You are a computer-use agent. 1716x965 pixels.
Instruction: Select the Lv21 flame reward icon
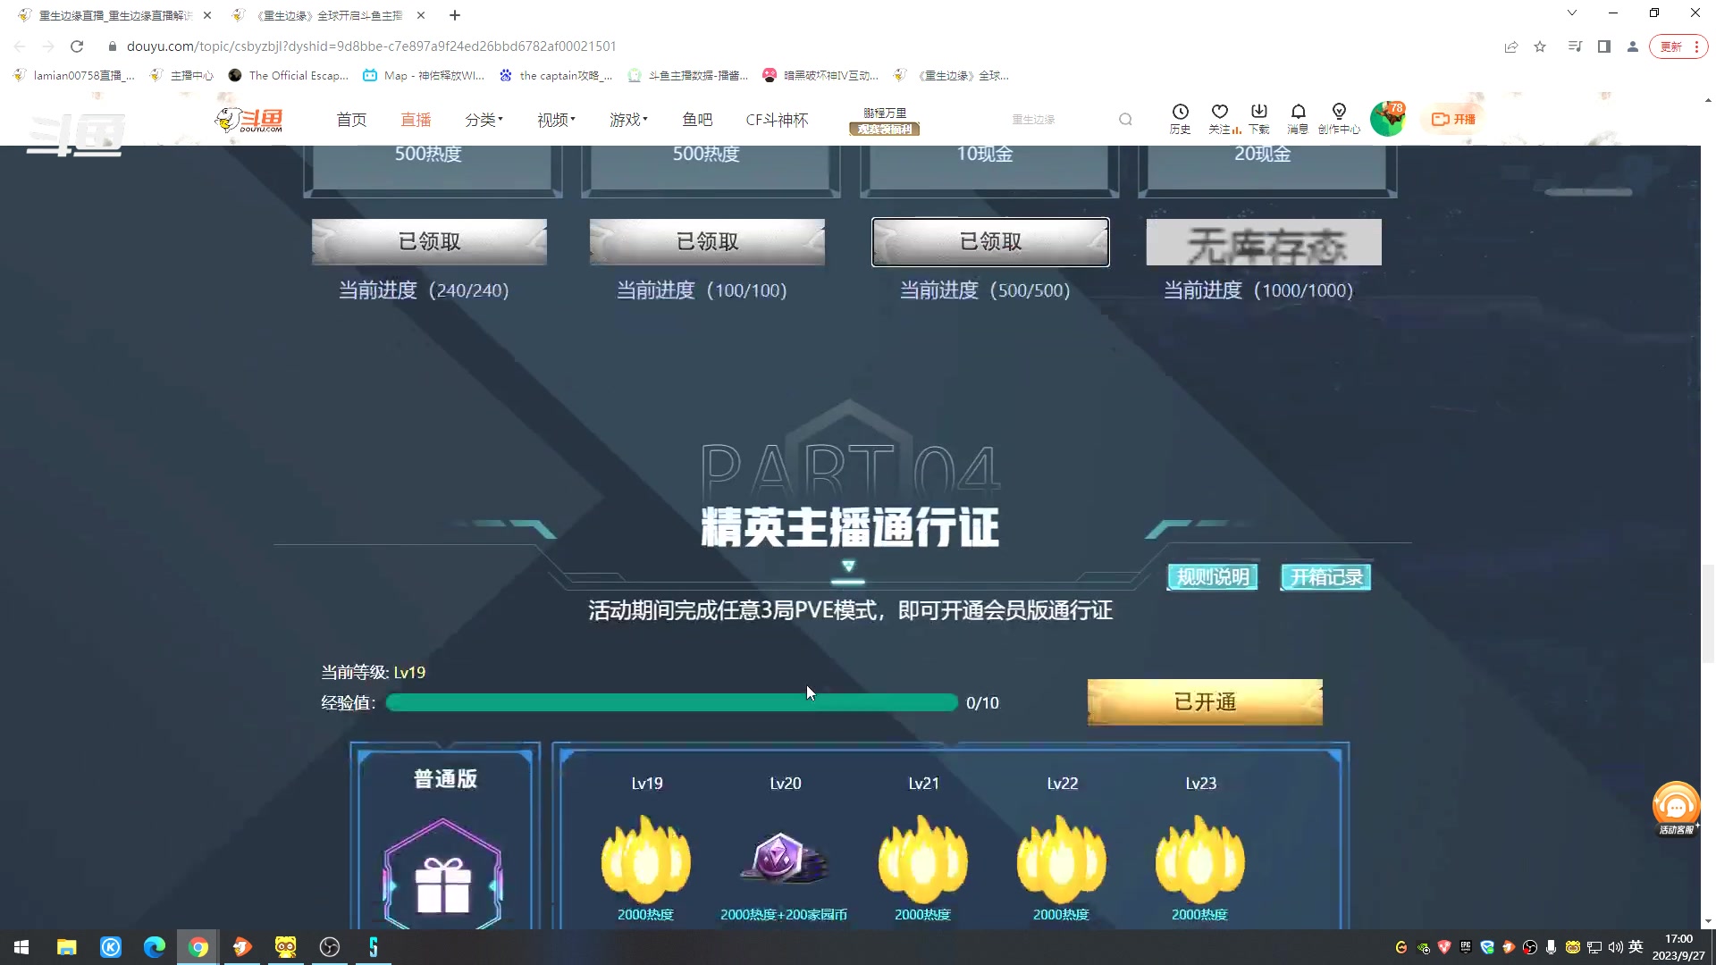[923, 859]
